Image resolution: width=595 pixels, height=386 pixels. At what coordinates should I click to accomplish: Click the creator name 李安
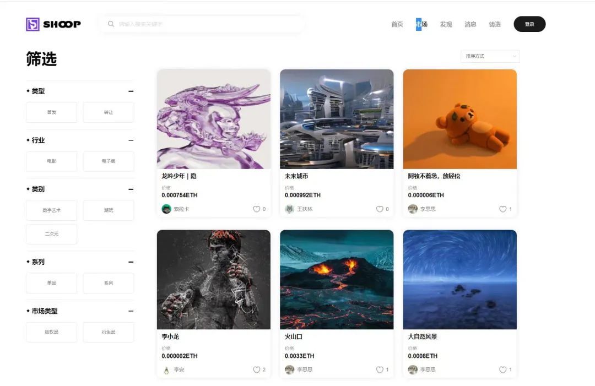click(x=178, y=369)
